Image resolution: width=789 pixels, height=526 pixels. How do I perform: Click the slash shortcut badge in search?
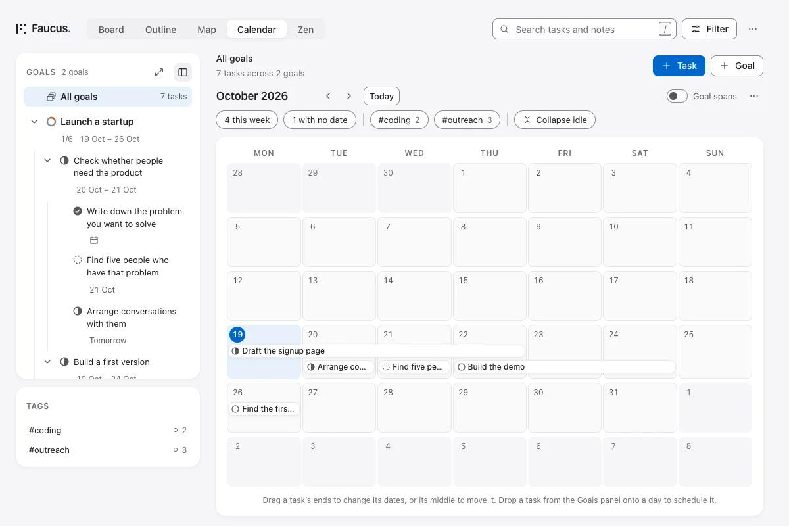tap(665, 29)
